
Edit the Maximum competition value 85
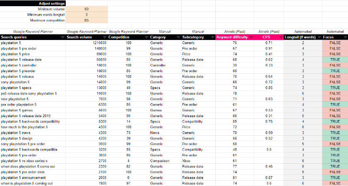86,20
